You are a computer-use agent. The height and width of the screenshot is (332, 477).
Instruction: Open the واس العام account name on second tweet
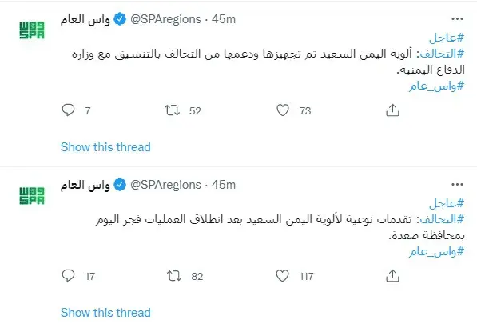[x=85, y=185]
